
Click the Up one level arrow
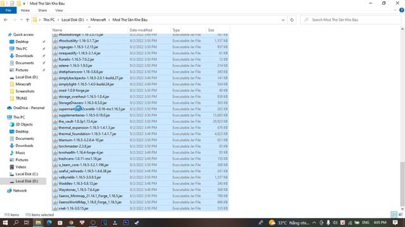pos(27,20)
